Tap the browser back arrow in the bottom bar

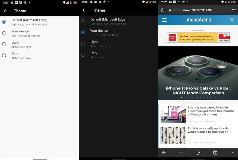pos(164,153)
